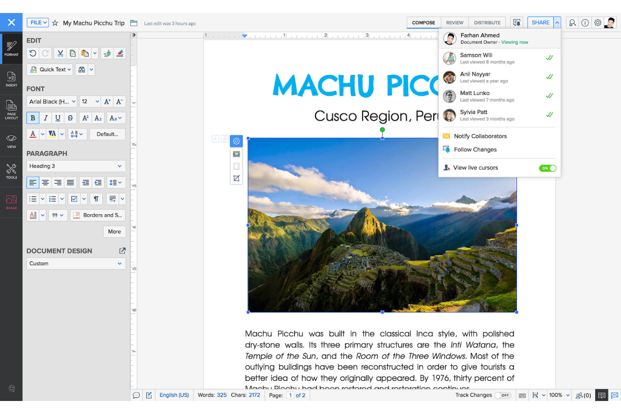This screenshot has height=414, width=621.
Task: Open comments from the status bar
Action: (136, 395)
